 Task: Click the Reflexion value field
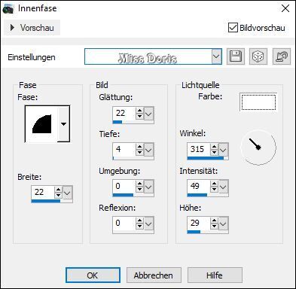pyautogui.click(x=124, y=223)
